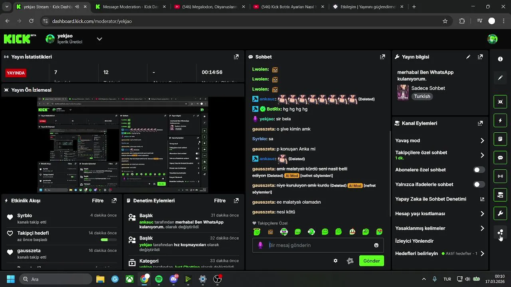
Task: Open Discord from the taskbar
Action: pos(174,279)
